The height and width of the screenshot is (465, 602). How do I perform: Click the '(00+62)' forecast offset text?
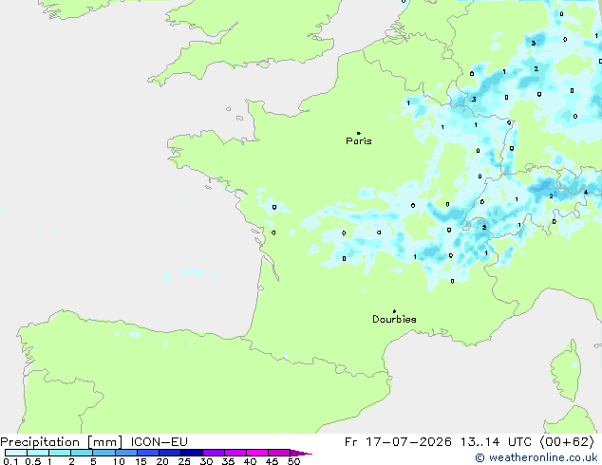[567, 442]
